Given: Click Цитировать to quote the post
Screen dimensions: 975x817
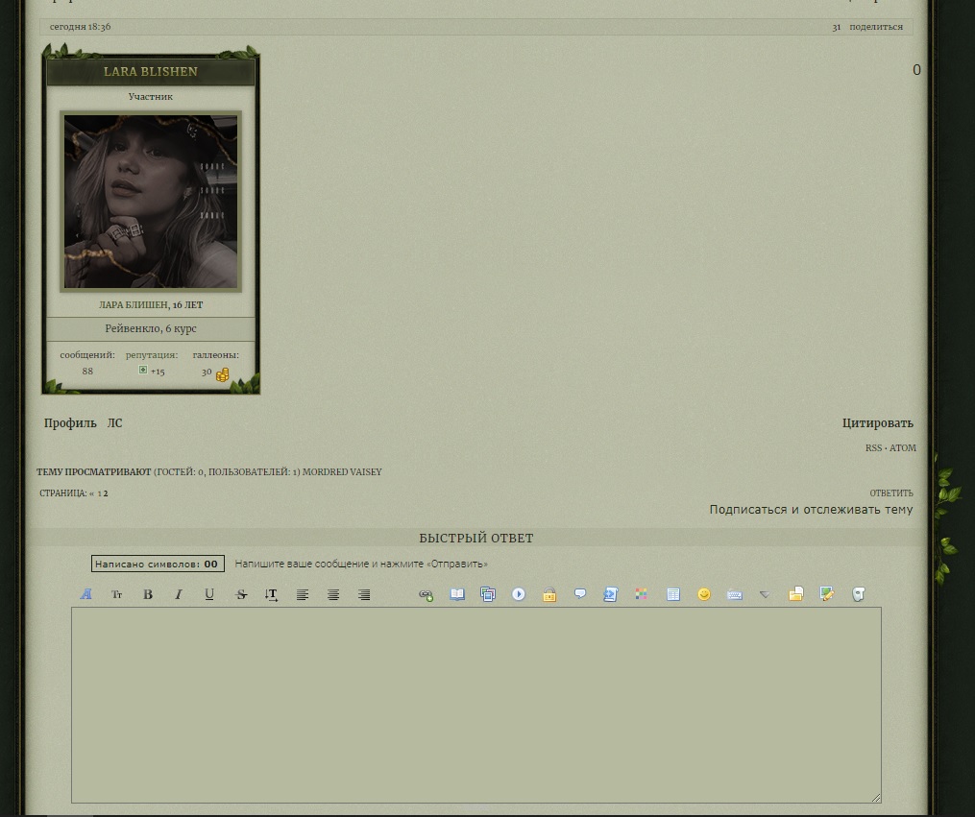Looking at the screenshot, I should tap(877, 423).
